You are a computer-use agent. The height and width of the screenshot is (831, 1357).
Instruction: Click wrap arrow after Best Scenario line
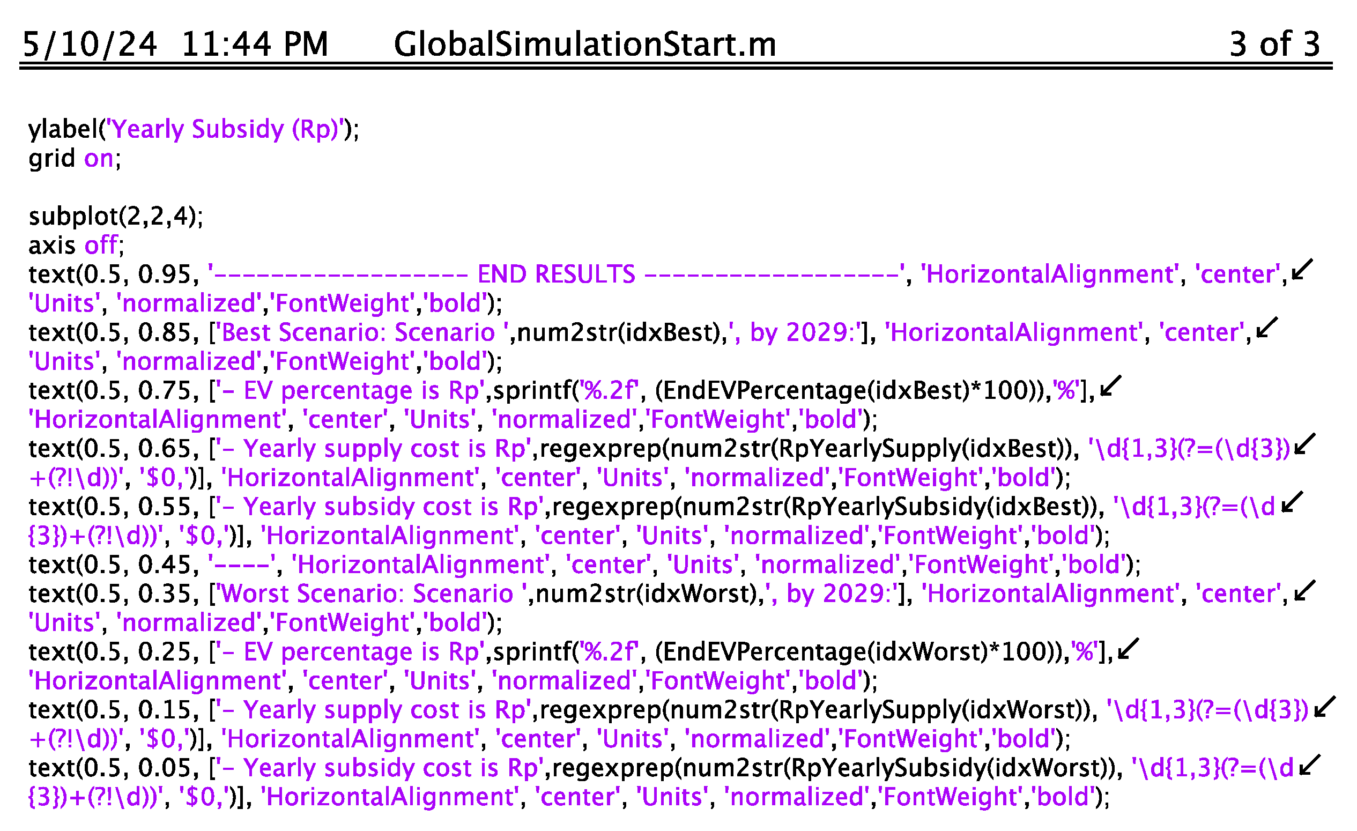point(1267,328)
